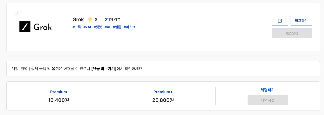This screenshot has height=115, width=324.
Task: Click the #AI tag link
Action: [107, 27]
